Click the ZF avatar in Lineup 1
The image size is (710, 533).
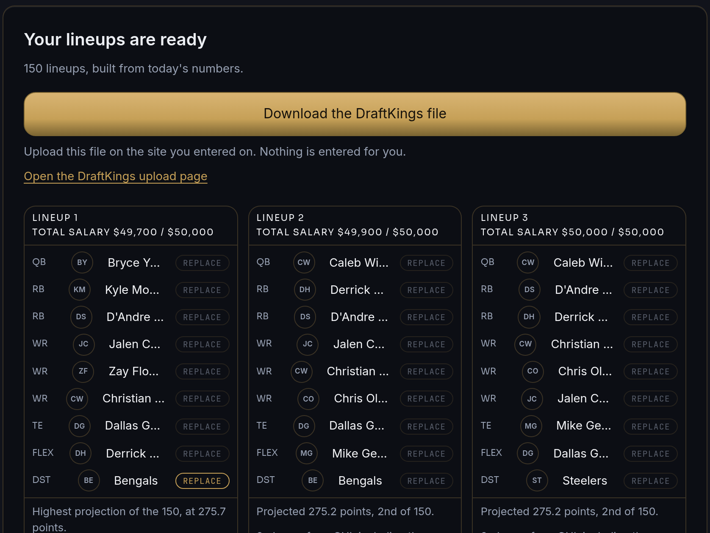[x=83, y=371]
